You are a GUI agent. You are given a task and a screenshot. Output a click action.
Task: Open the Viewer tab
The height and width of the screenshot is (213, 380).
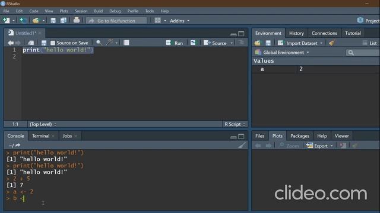342,136
